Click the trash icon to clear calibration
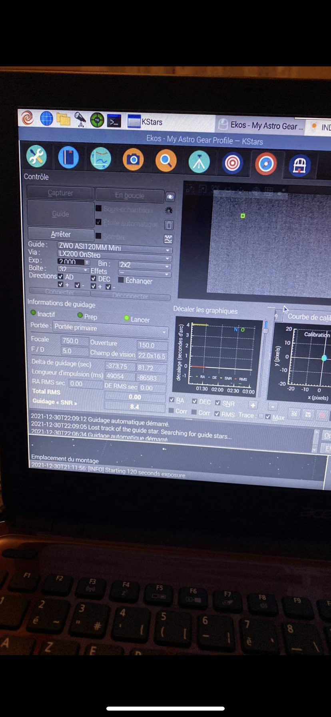The width and height of the screenshot is (331, 717). point(169,225)
